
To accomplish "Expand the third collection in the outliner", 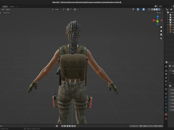I will click(168, 20).
